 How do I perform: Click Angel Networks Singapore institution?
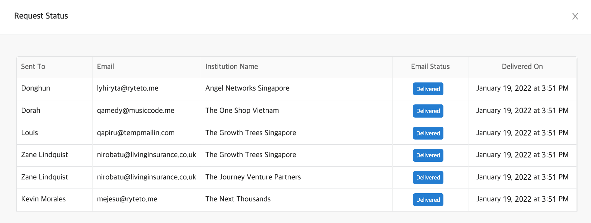pyautogui.click(x=247, y=88)
